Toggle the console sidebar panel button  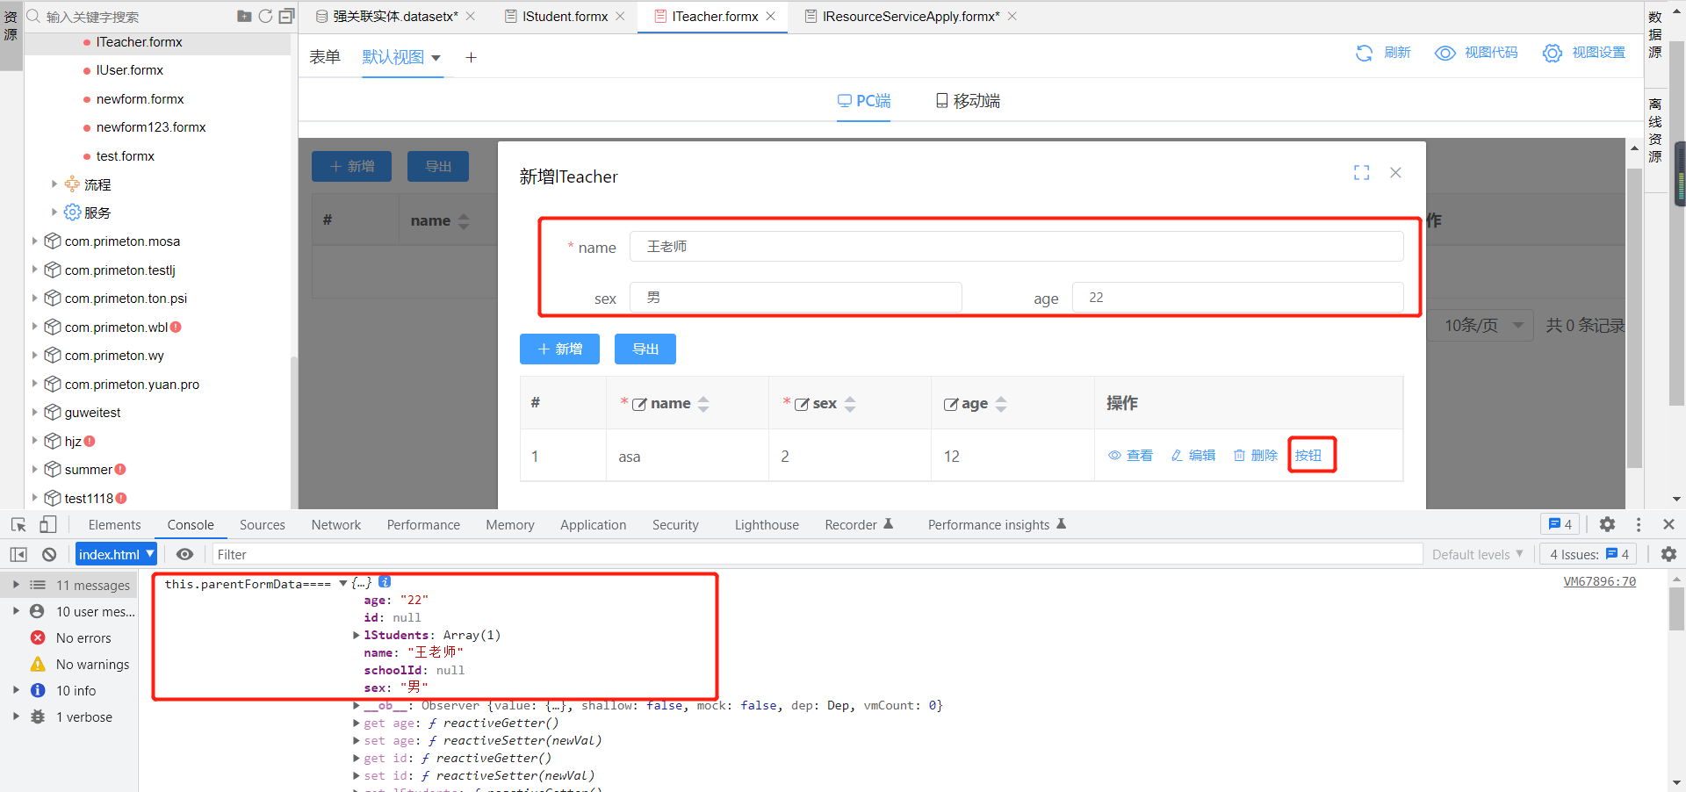(18, 554)
